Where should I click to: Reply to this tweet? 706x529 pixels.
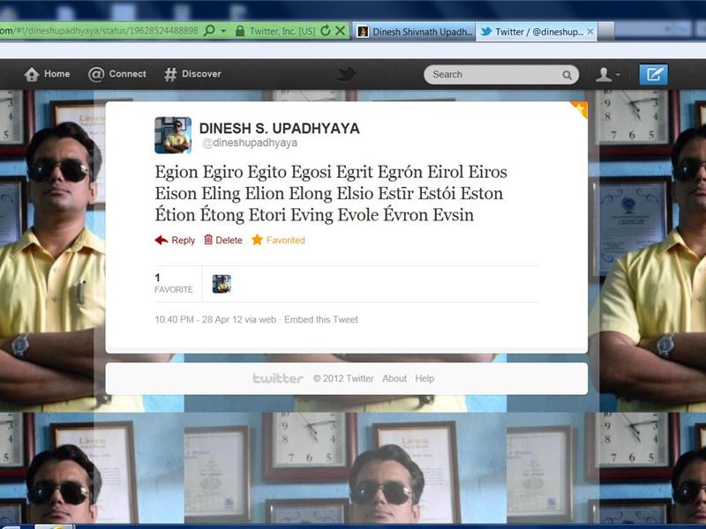175,240
